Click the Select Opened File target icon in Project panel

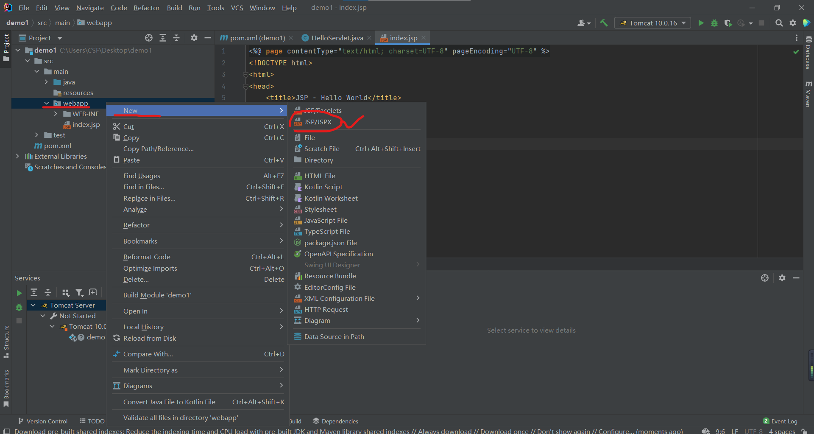click(x=149, y=38)
